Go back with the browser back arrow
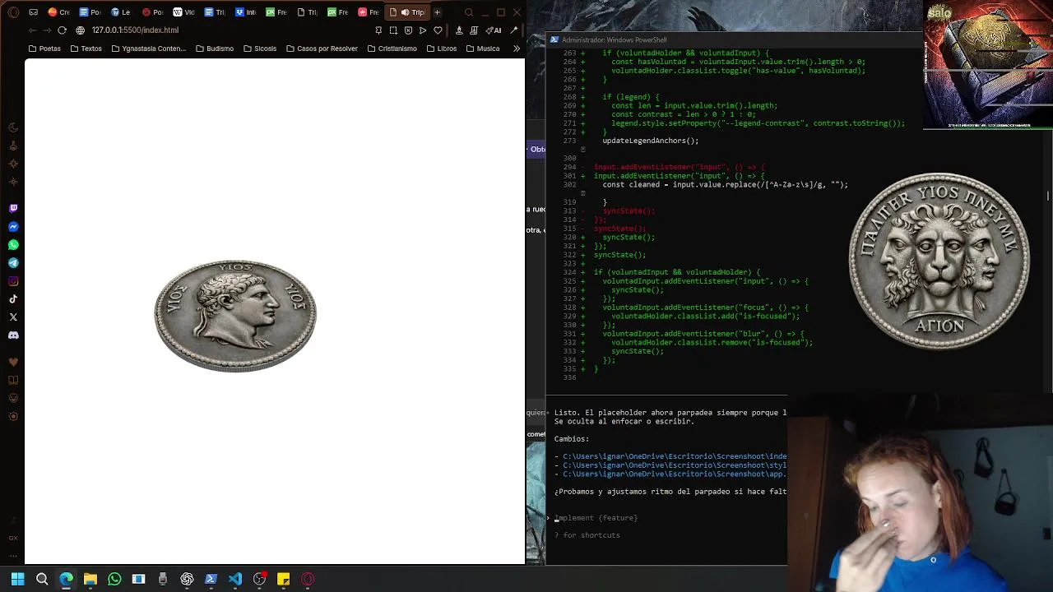1053x592 pixels. (32, 30)
